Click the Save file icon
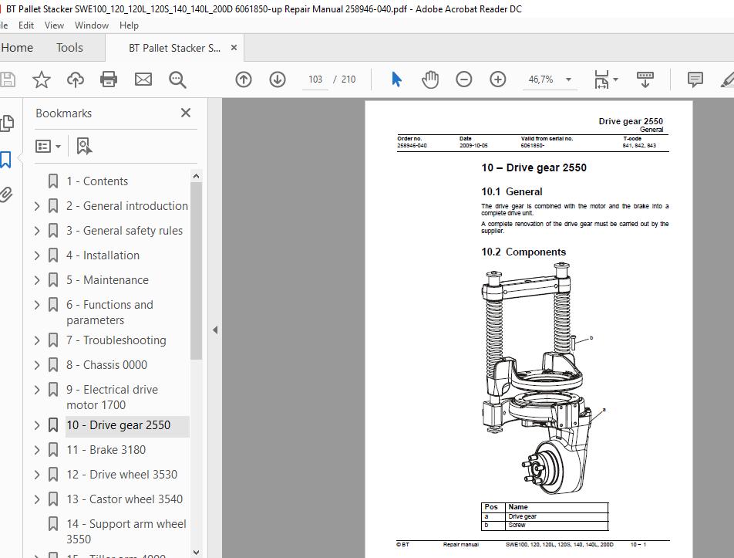 coord(6,79)
